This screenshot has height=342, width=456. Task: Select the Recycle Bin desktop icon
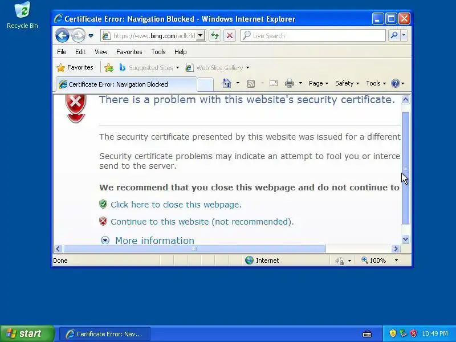click(x=22, y=15)
